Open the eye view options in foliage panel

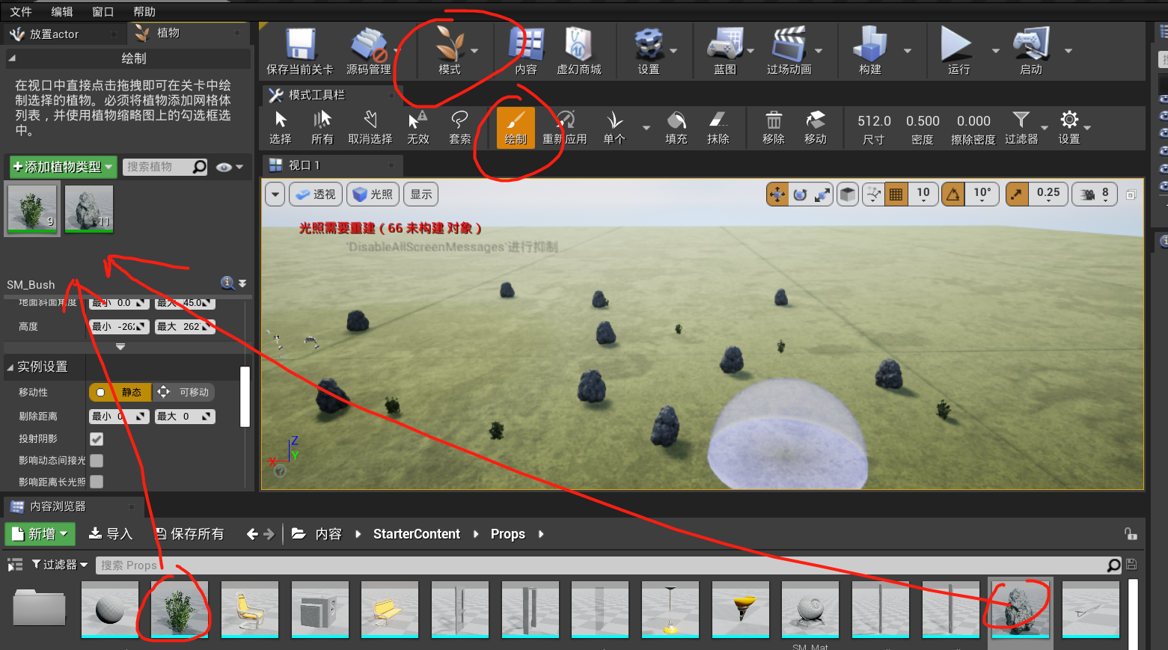point(229,167)
